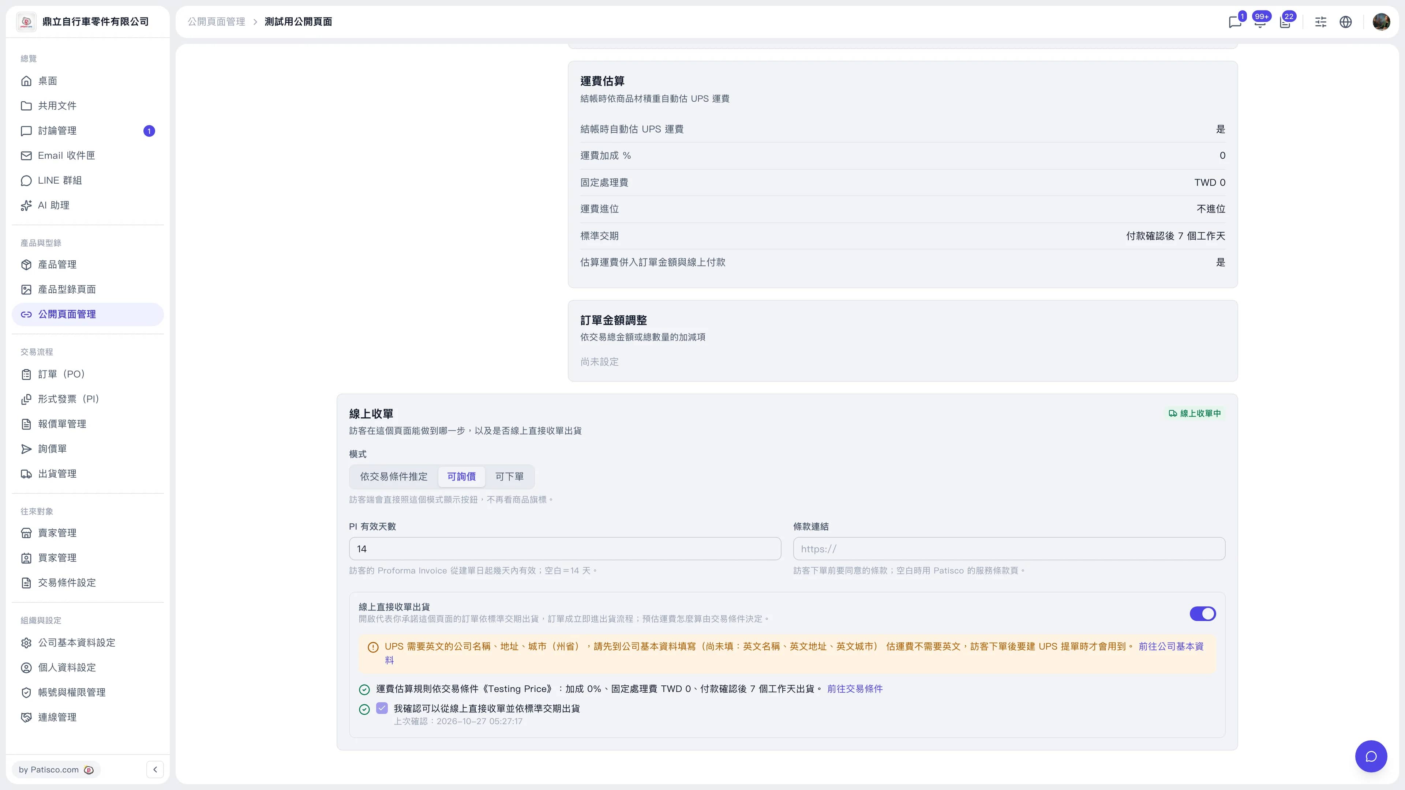The height and width of the screenshot is (790, 1405).
Task: Click the PI 有效天數 input field
Action: click(565, 549)
